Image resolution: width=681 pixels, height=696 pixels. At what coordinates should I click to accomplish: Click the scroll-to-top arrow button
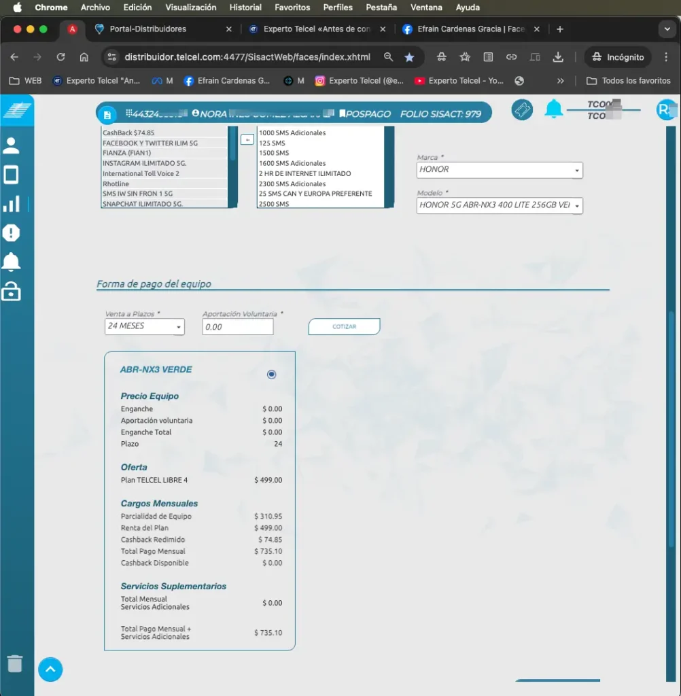click(50, 669)
